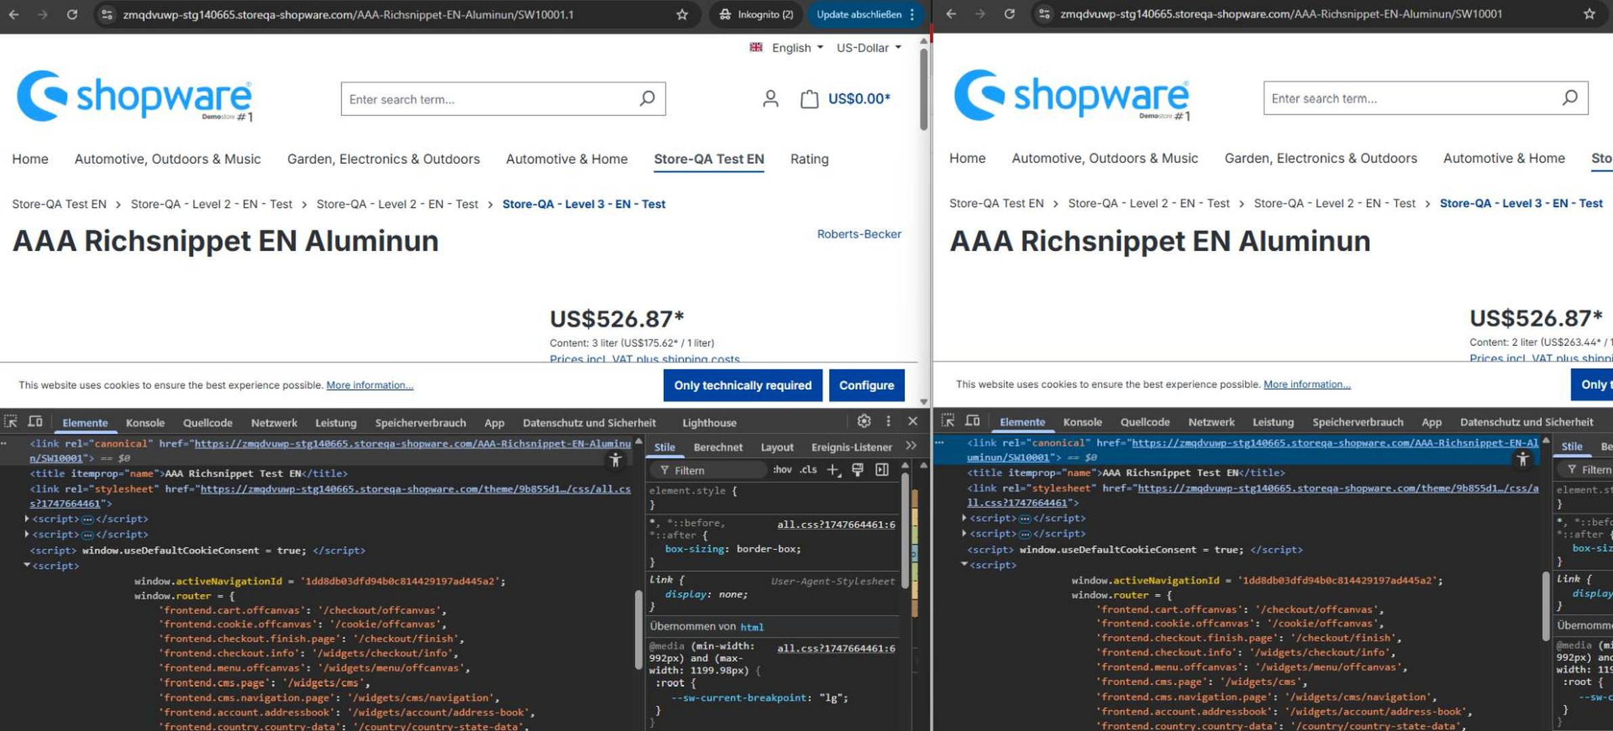This screenshot has width=1613, height=731.
Task: Switch to Berechnet styles sub-tab
Action: point(718,447)
